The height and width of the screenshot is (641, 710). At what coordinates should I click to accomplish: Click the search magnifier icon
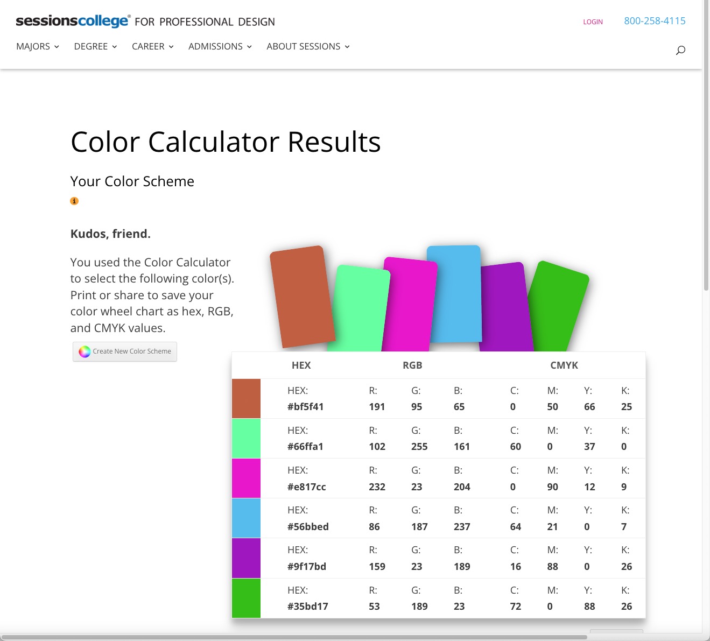point(680,50)
